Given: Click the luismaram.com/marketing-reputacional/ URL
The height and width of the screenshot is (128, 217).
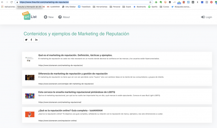Looking at the screenshot, I should (x=60, y=102).
